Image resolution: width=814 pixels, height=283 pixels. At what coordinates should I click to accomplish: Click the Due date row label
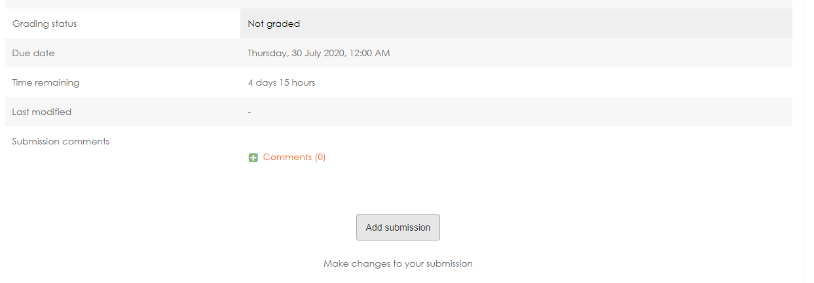(x=33, y=53)
